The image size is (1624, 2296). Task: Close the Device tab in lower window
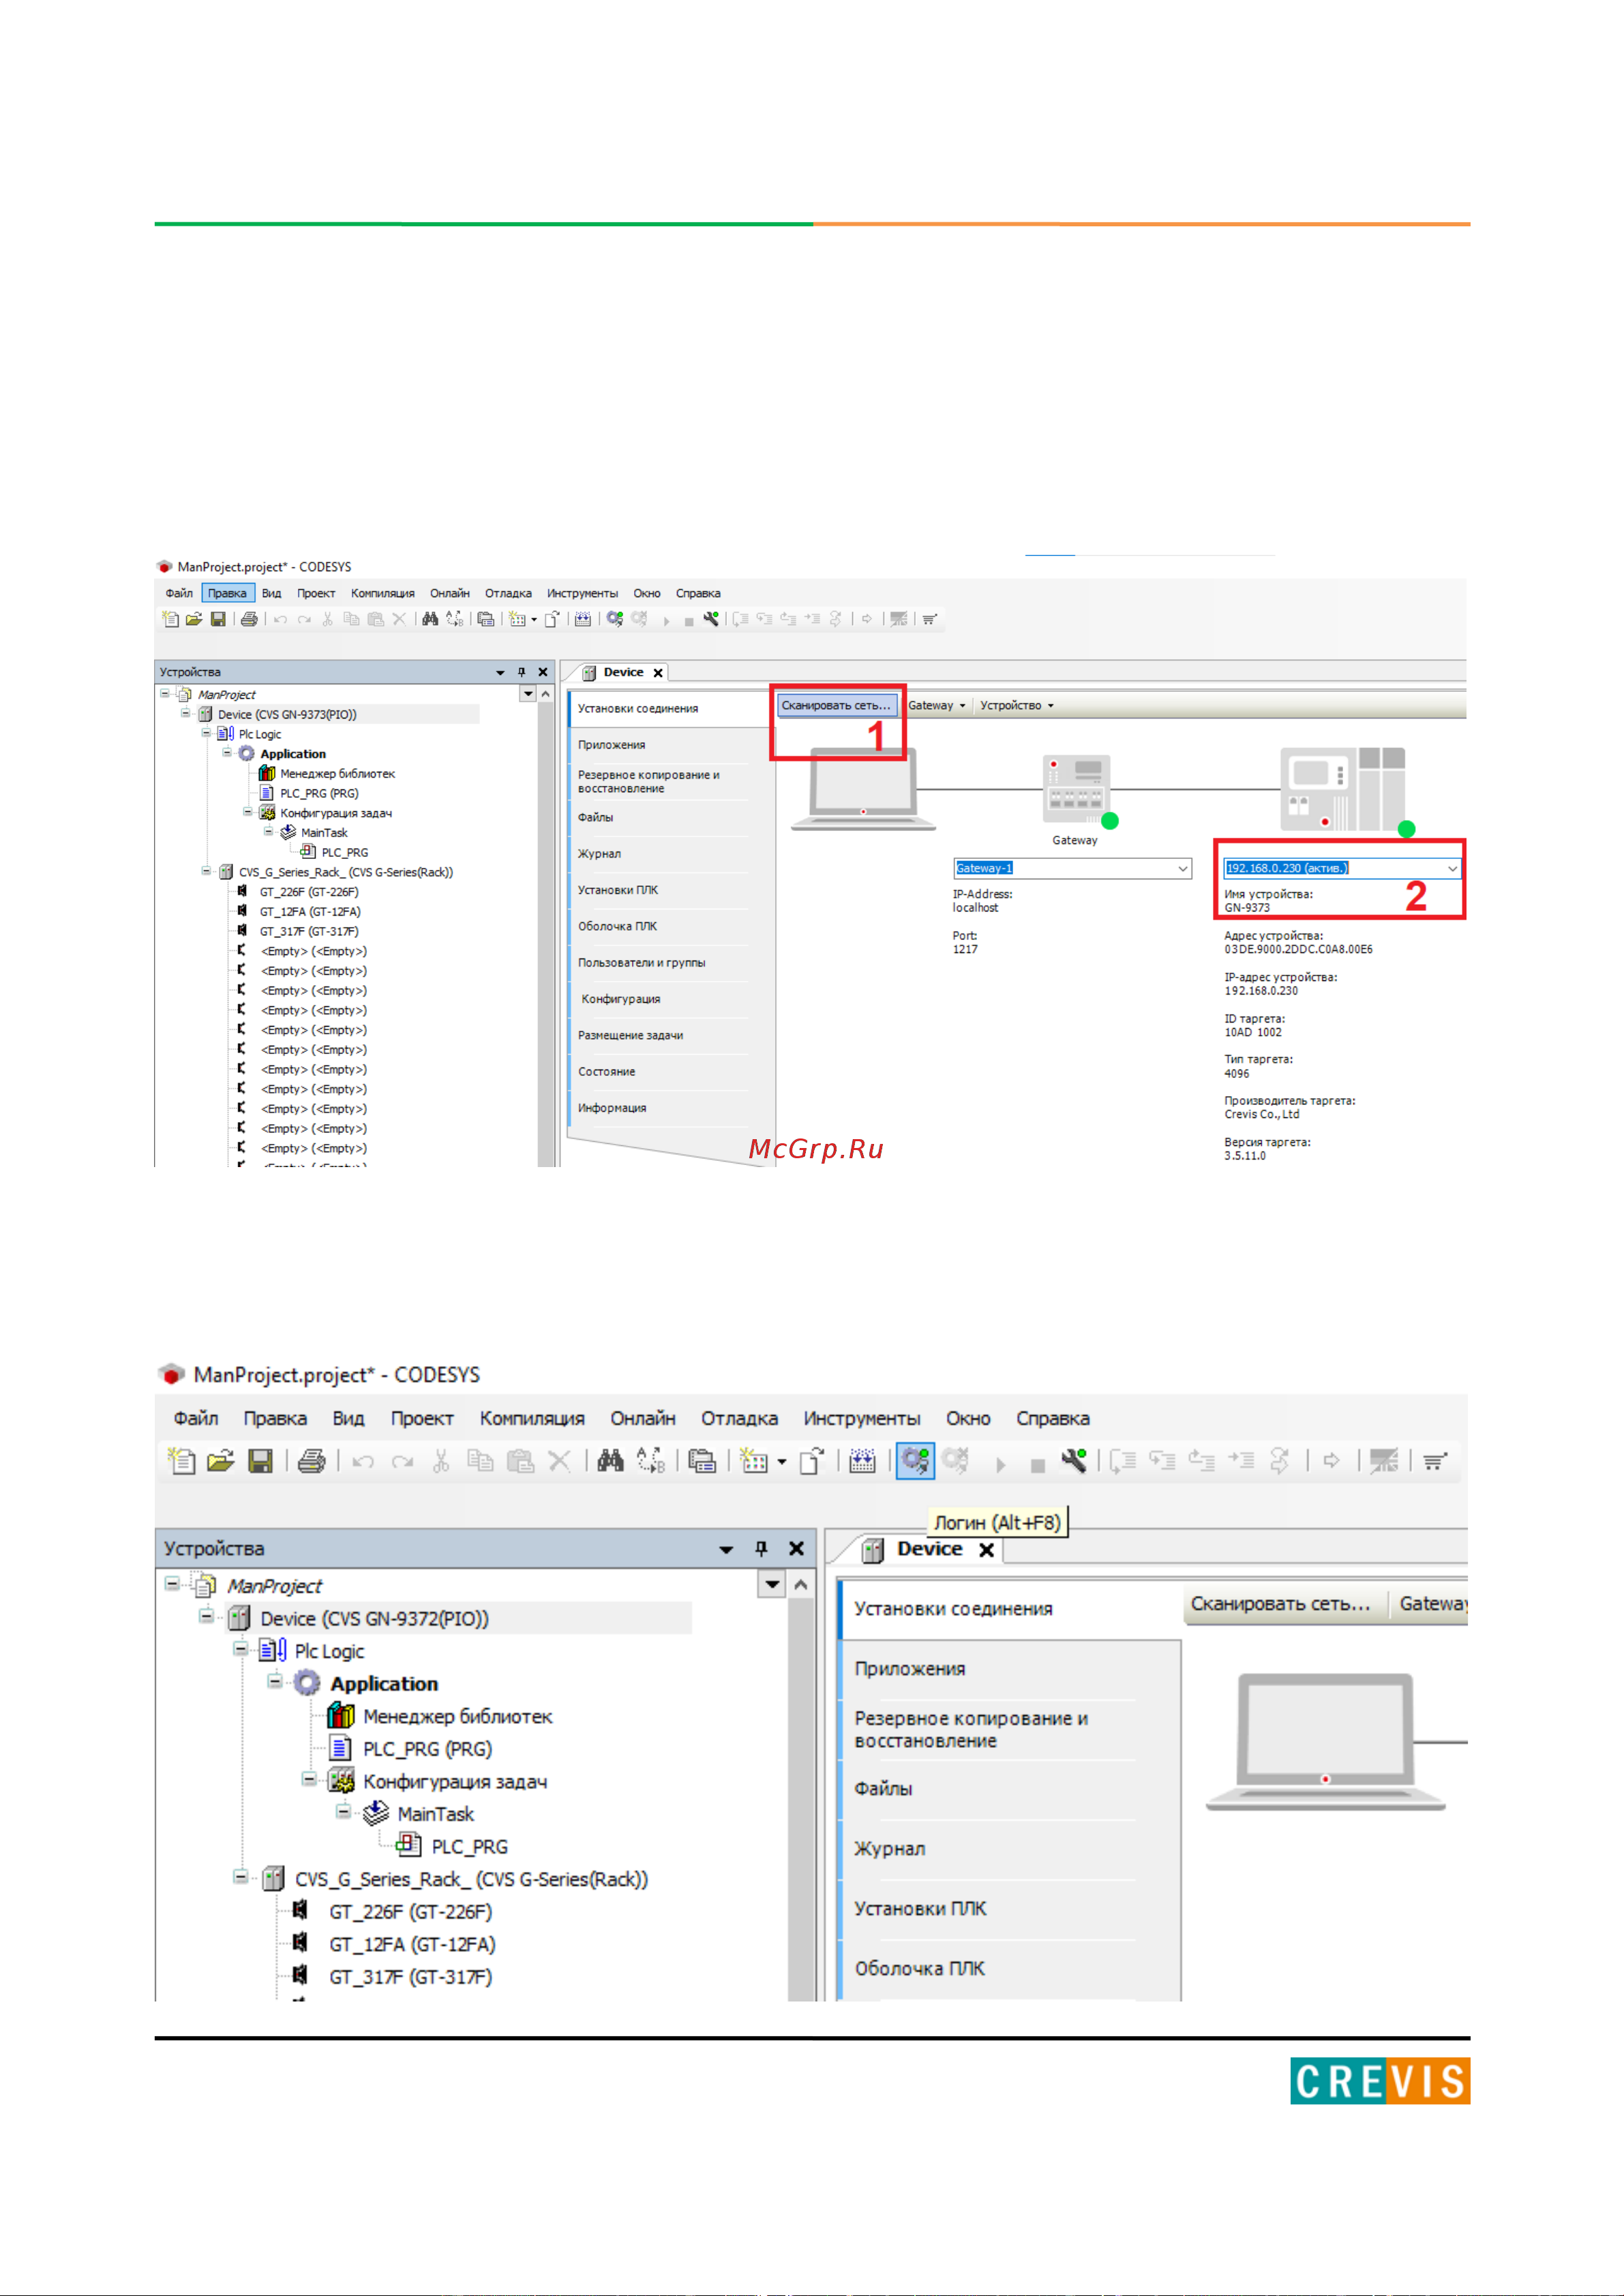tap(986, 1549)
